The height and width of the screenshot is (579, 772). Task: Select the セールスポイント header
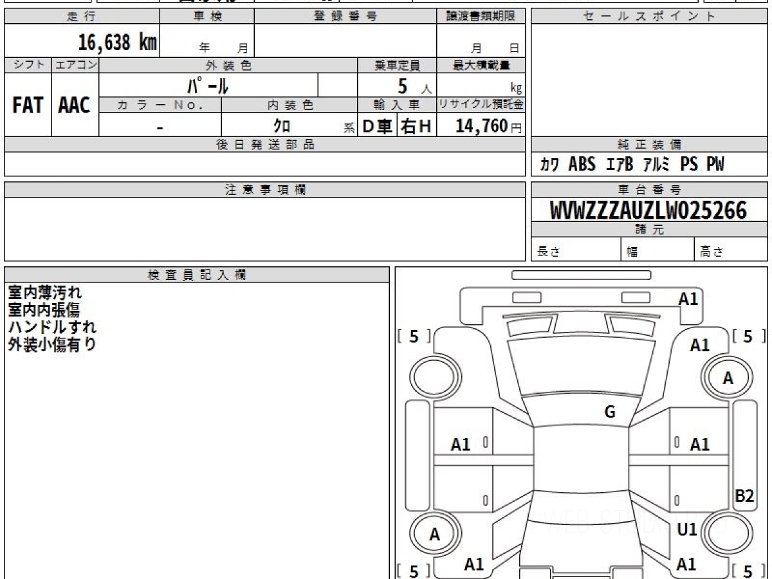point(649,17)
